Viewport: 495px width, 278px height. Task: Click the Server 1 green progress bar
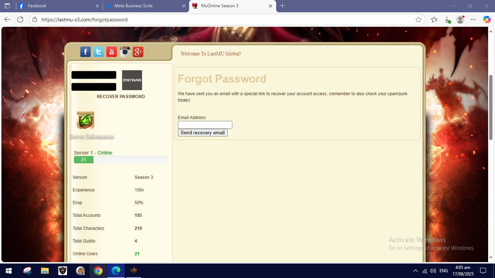point(84,160)
